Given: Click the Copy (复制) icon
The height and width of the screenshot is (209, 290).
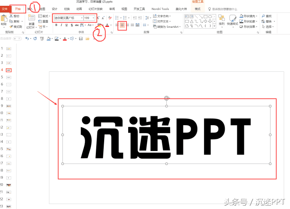Looking at the screenshot, I should 11,21.
